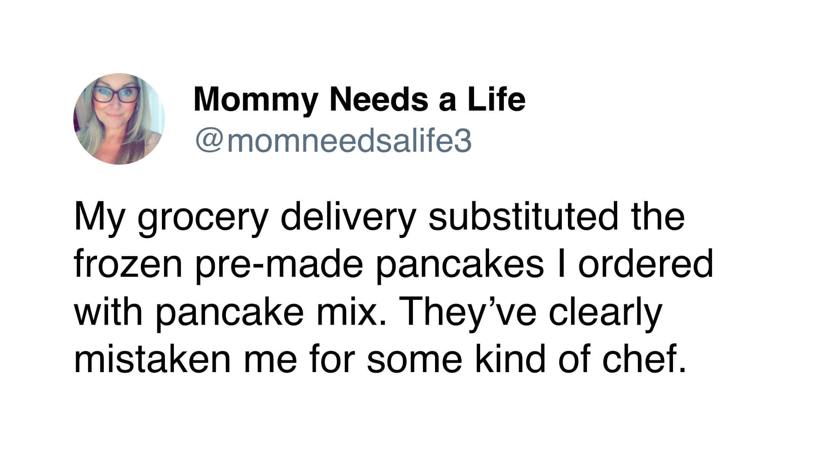Click the word "mistaken" in the last line
Viewport: 825px width, 456px height.
152,359
